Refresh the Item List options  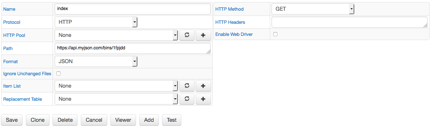pos(187,86)
